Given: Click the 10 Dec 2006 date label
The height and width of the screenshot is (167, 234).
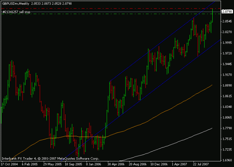Looking at the screenshot, I should [x=159, y=164].
